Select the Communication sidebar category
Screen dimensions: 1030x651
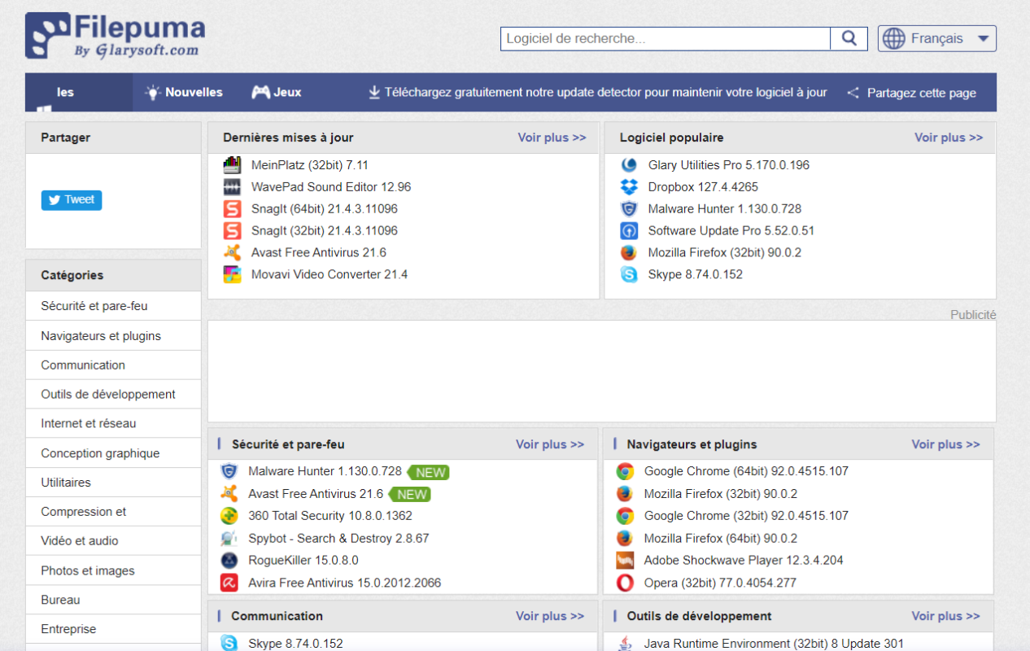click(x=113, y=365)
